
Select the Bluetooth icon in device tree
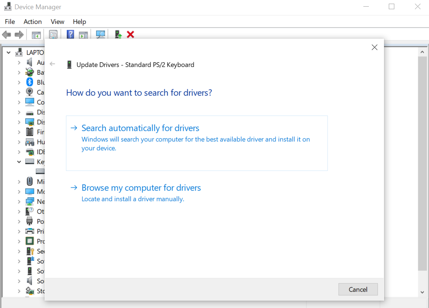point(30,82)
